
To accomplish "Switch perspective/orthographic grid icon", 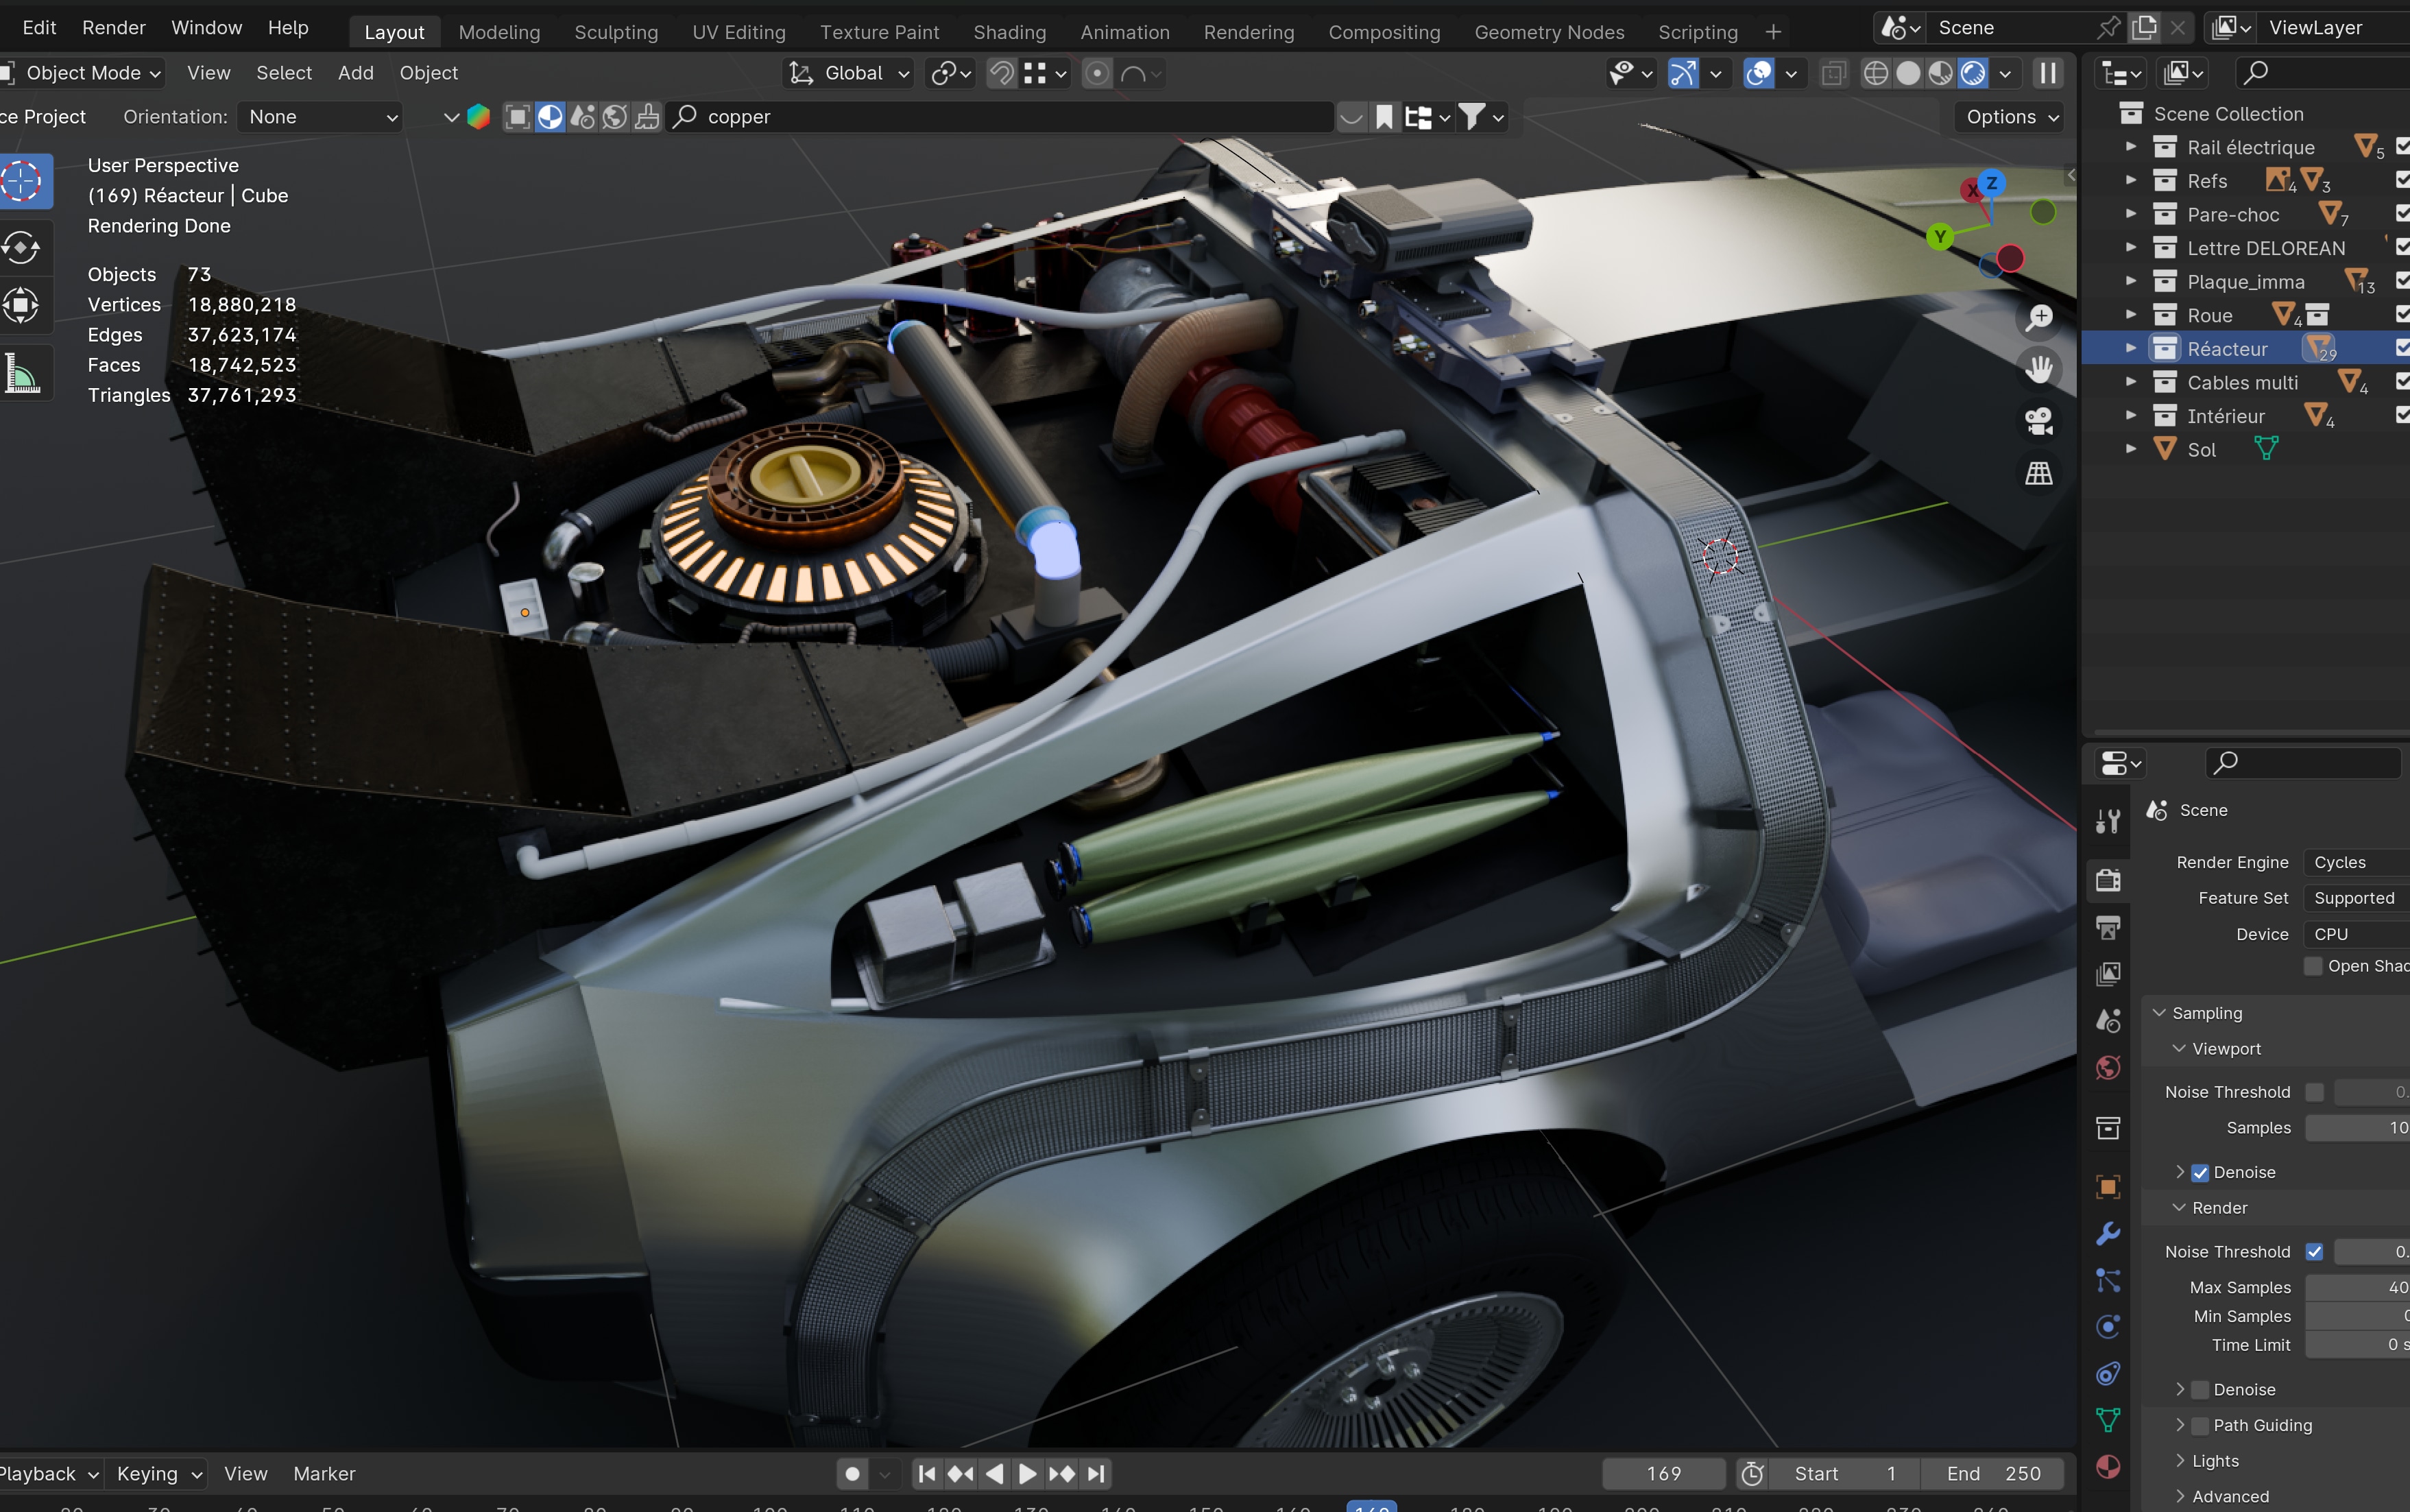I will point(2038,473).
